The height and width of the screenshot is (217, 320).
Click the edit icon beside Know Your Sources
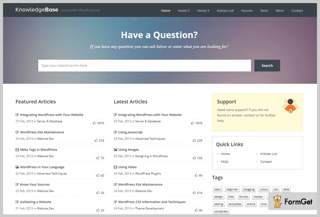pos(17,184)
